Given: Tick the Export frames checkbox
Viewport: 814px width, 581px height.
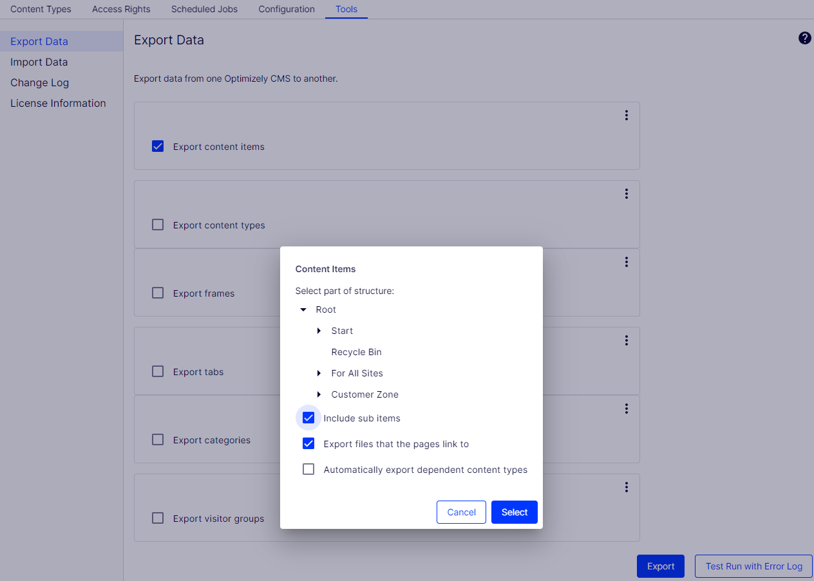Looking at the screenshot, I should [x=158, y=293].
